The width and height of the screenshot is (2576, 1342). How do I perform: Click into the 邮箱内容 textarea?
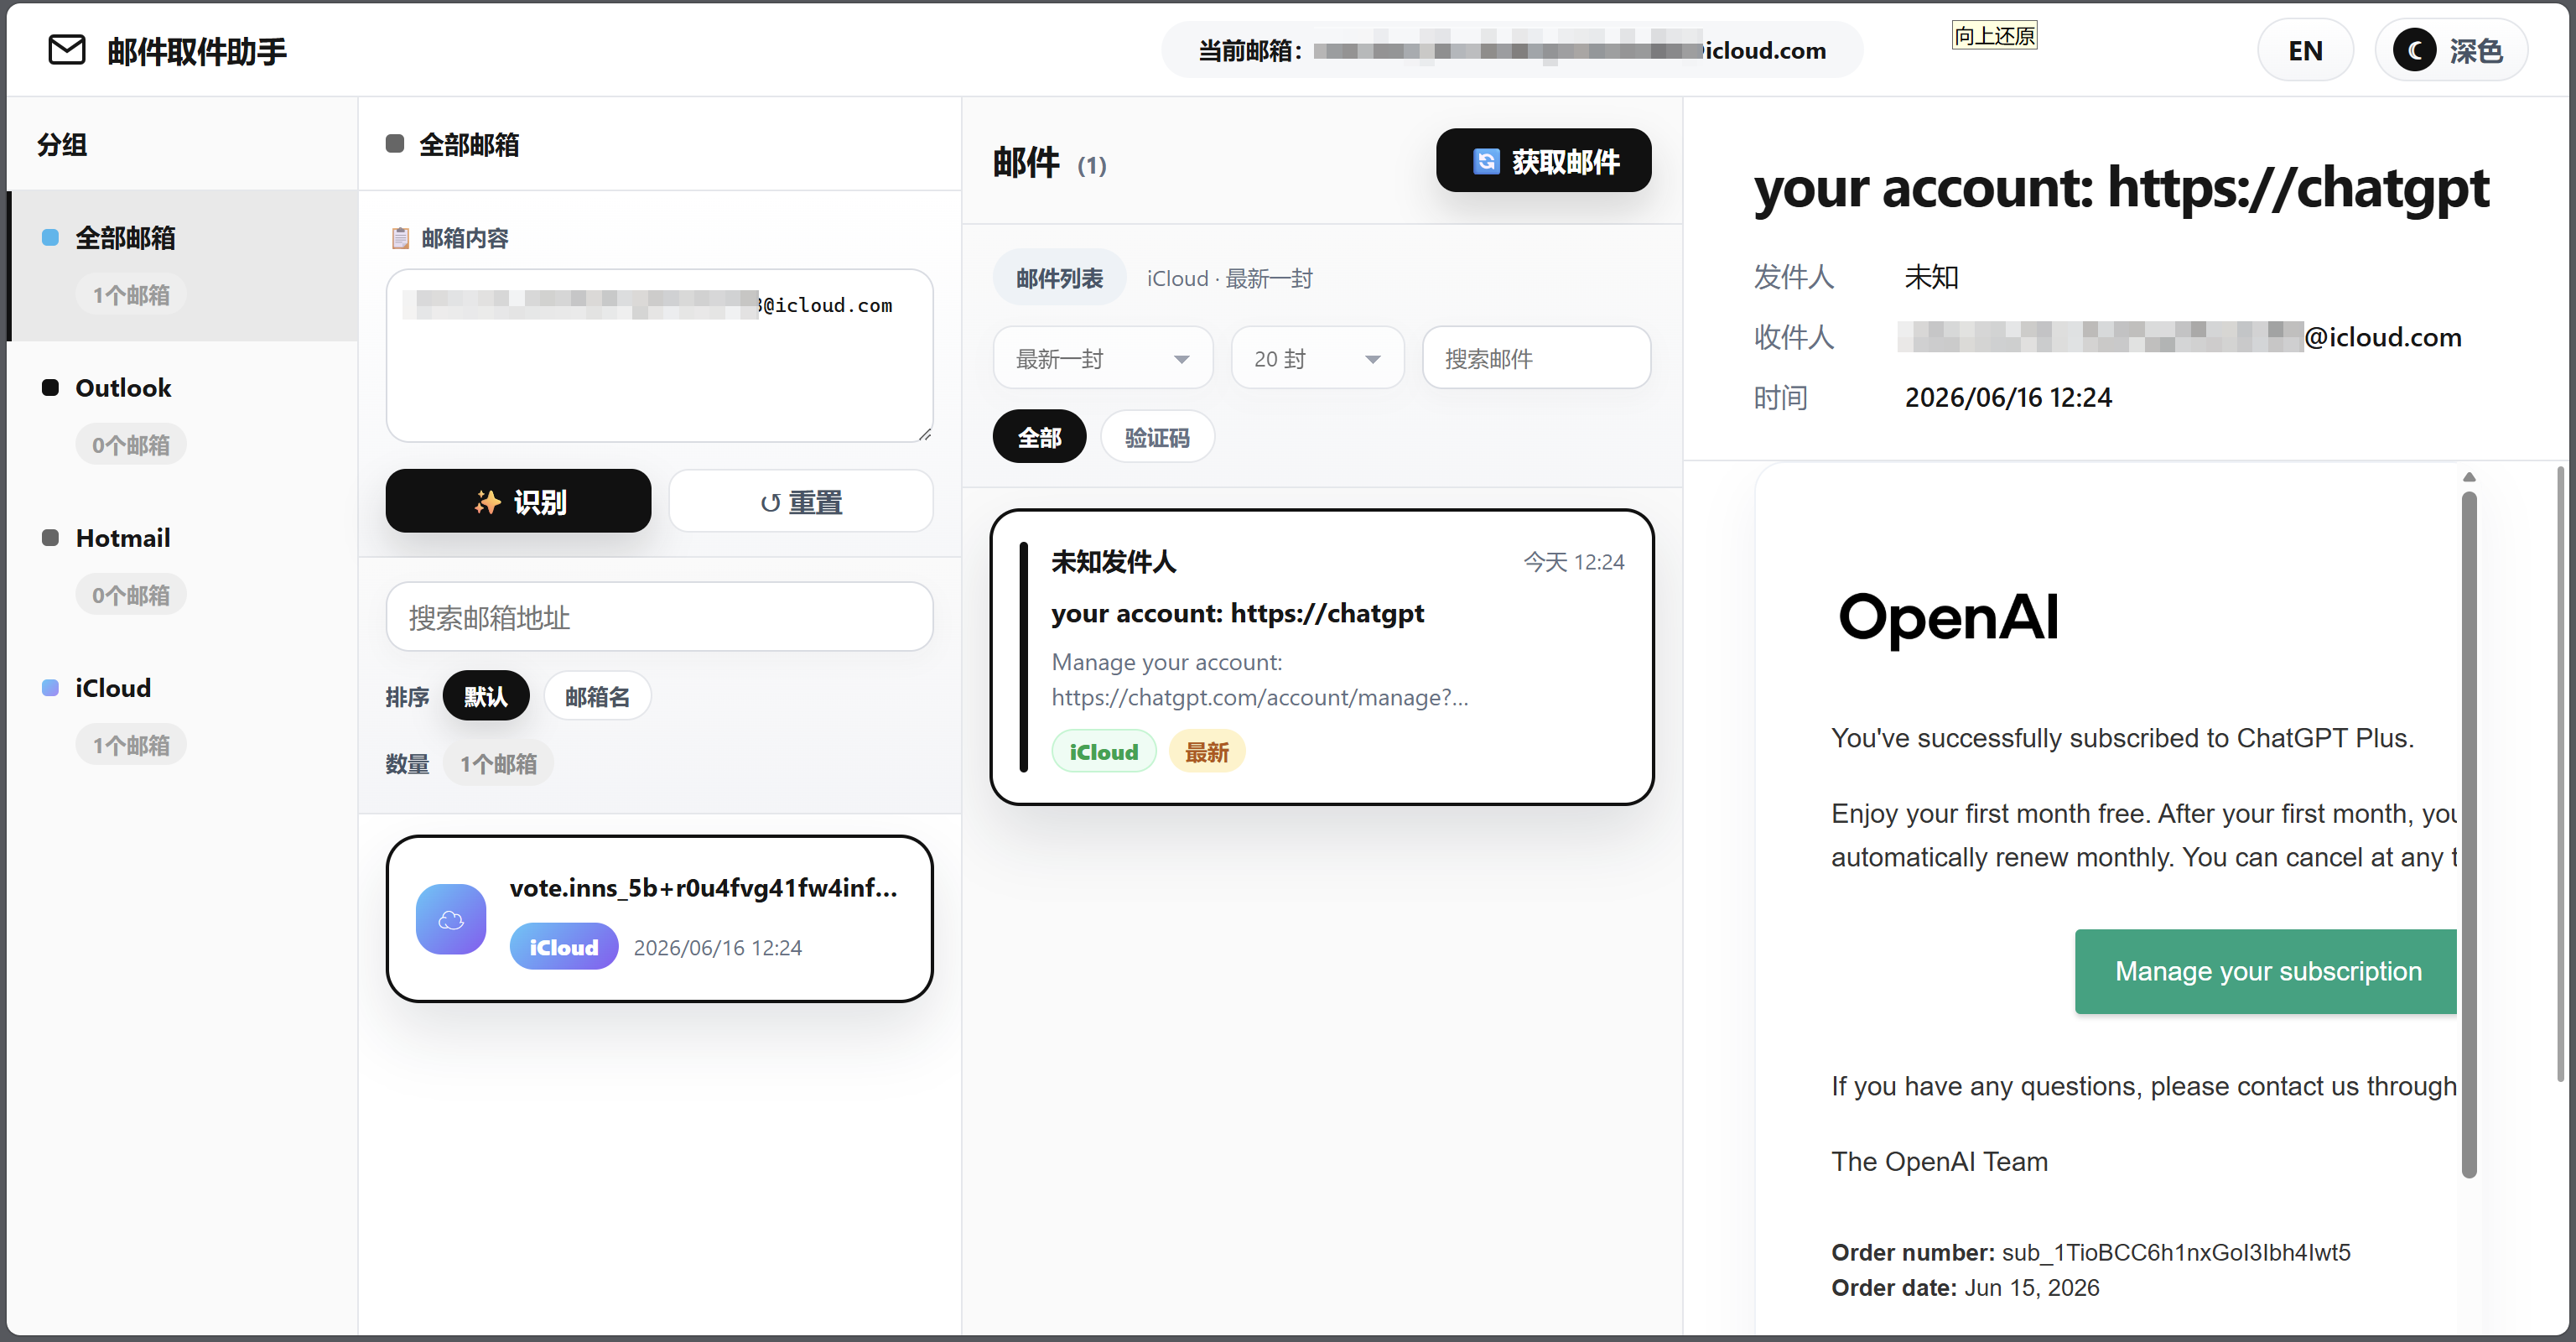[x=659, y=355]
